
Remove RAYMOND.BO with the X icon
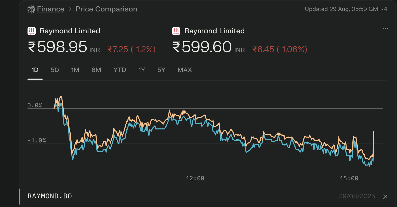click(385, 197)
